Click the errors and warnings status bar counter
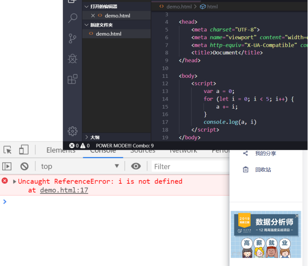The width and height of the screenshot is (308, 266). click(79, 145)
